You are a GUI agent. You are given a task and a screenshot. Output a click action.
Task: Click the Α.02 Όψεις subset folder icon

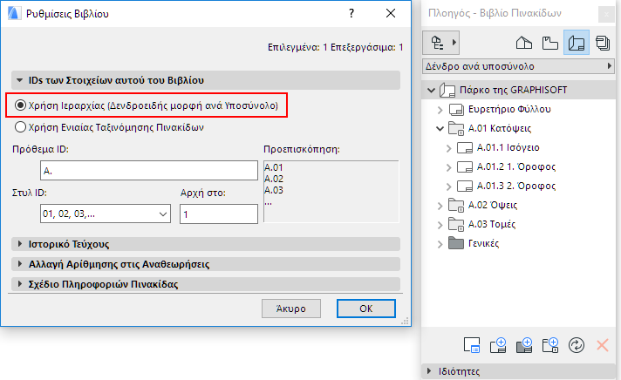click(x=456, y=206)
